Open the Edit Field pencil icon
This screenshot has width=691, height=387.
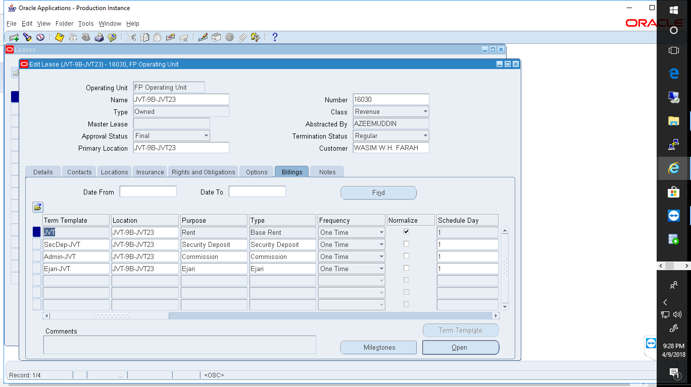[203, 37]
